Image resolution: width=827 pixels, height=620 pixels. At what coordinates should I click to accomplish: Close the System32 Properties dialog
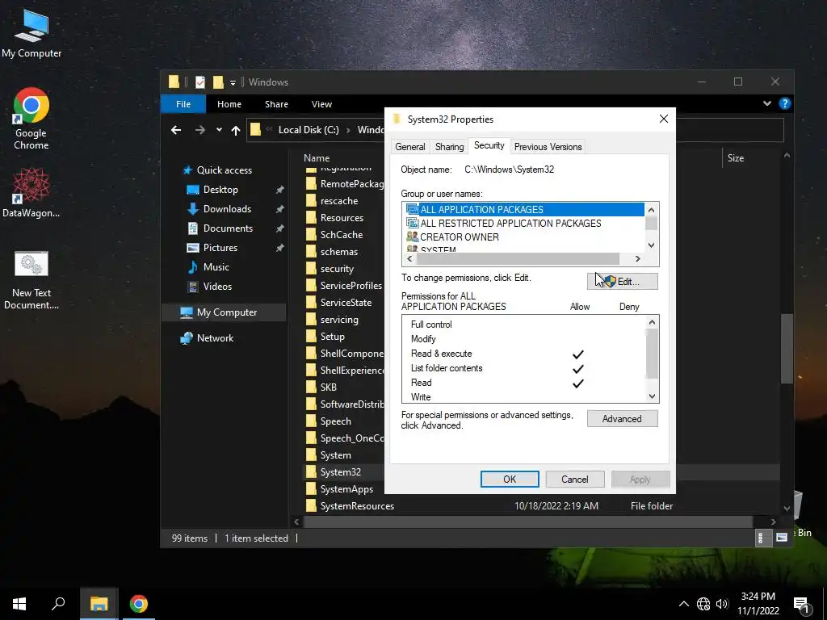[x=664, y=119]
